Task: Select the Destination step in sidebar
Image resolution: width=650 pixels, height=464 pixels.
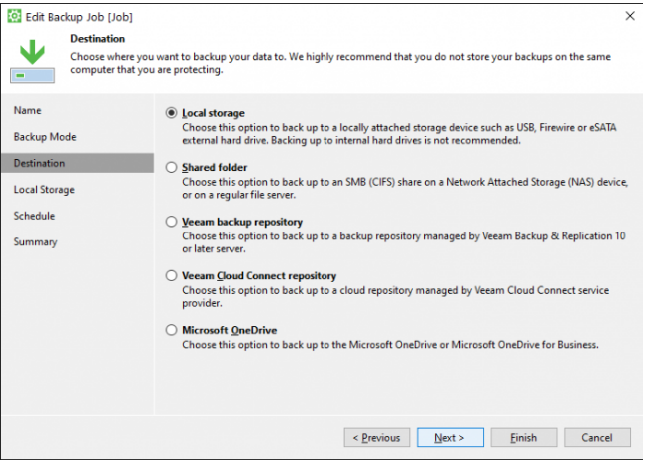Action: tap(77, 163)
